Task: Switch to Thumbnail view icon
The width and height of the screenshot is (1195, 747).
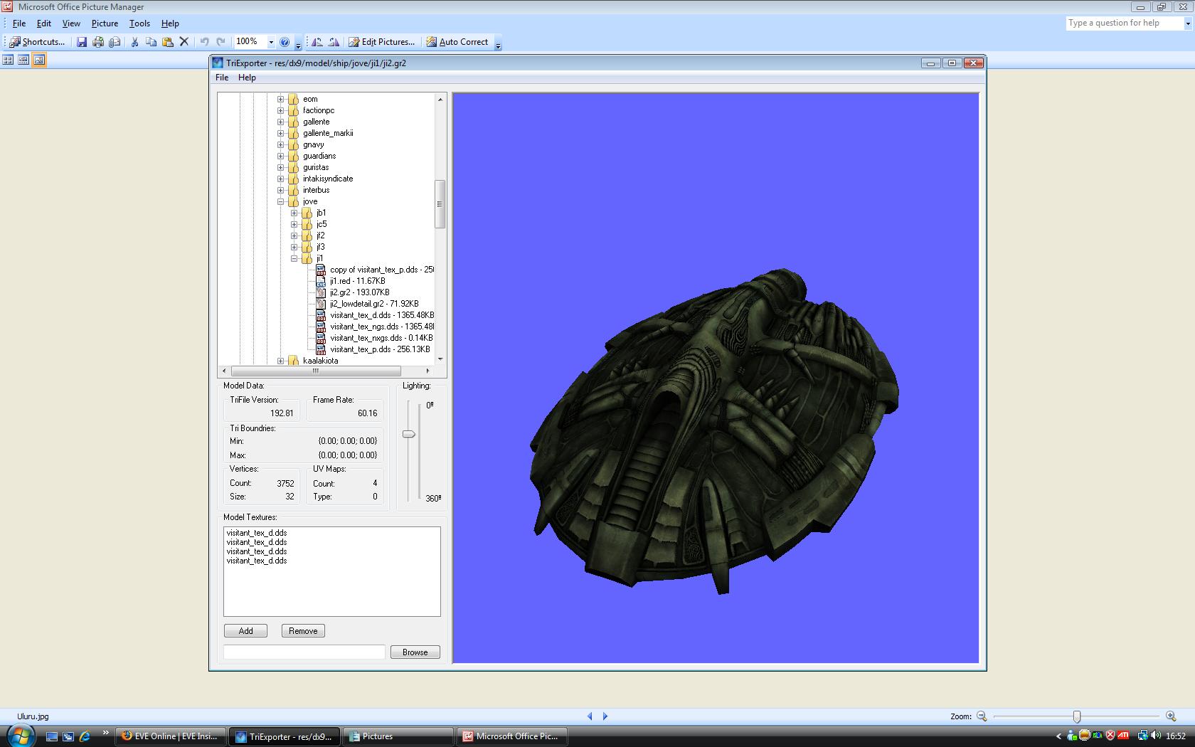Action: point(8,60)
